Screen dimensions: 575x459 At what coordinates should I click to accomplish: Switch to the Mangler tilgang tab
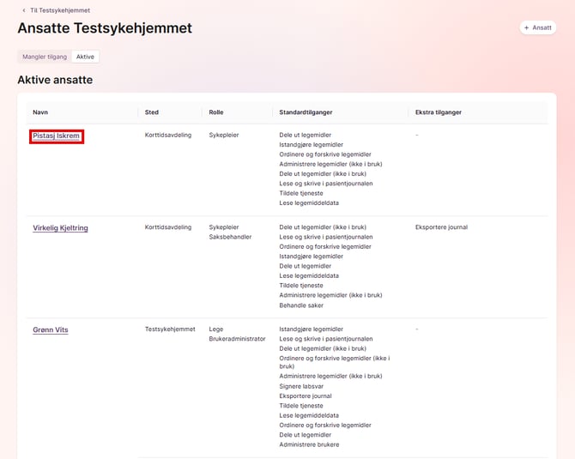(x=44, y=57)
